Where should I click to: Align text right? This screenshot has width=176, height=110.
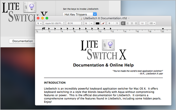(x=132, y=23)
